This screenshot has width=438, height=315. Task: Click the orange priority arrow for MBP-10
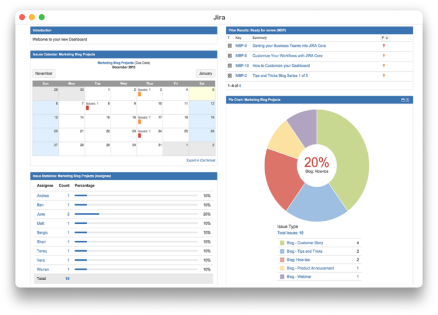(x=384, y=66)
